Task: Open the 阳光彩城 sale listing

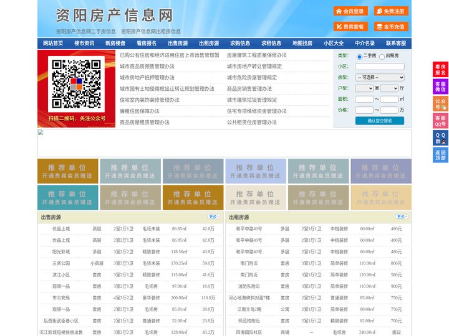Action: tap(61, 252)
